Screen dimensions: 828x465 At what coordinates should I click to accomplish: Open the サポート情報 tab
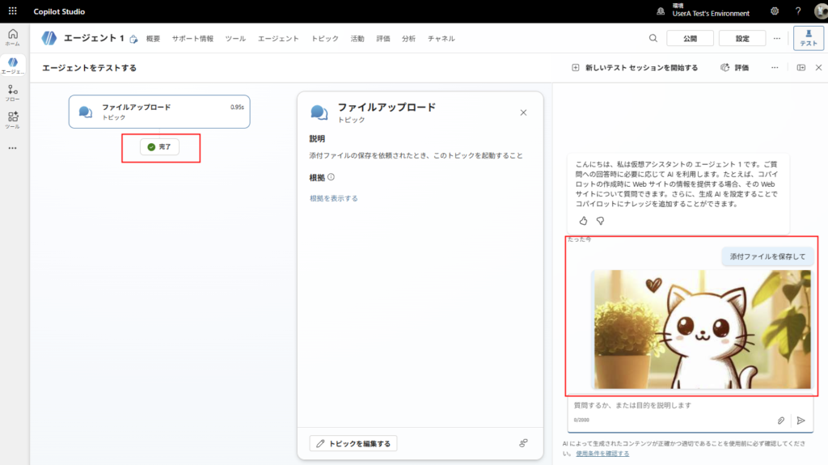coord(192,39)
